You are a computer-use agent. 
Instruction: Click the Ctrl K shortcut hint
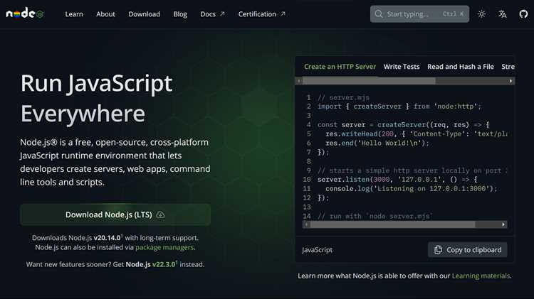coord(453,14)
